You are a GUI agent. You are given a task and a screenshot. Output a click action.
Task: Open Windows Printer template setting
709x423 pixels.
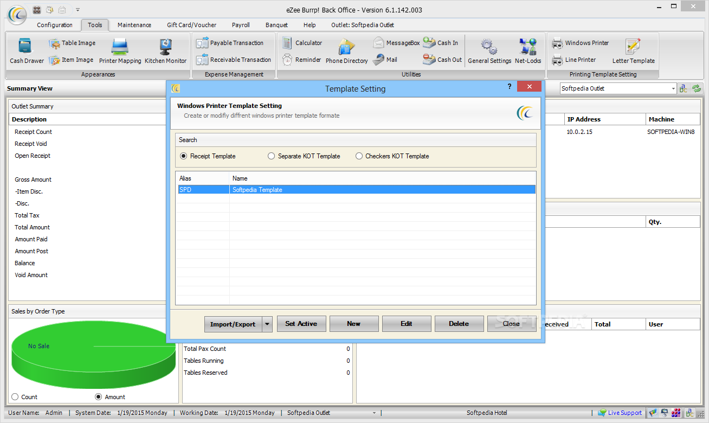coord(580,43)
